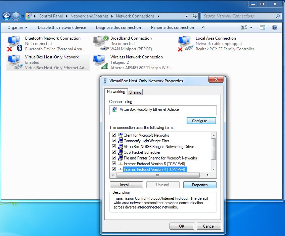Screen dimensions: 285x236
Task: Toggle Internet Protocol Version 4 checkbox
Action: click(x=114, y=169)
